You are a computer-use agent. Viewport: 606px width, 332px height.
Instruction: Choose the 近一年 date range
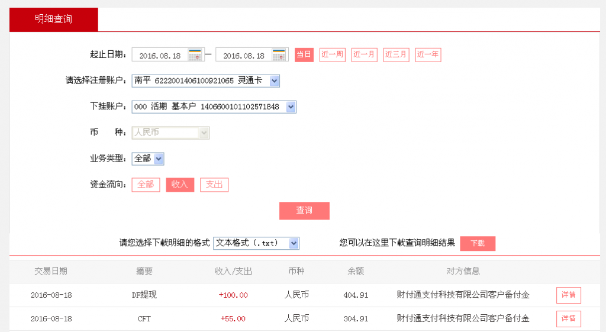point(428,54)
